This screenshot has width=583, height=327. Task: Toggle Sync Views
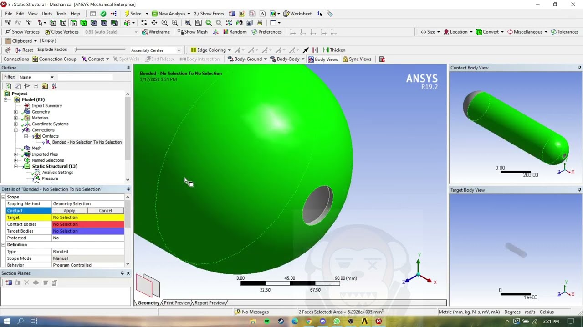pyautogui.click(x=357, y=59)
